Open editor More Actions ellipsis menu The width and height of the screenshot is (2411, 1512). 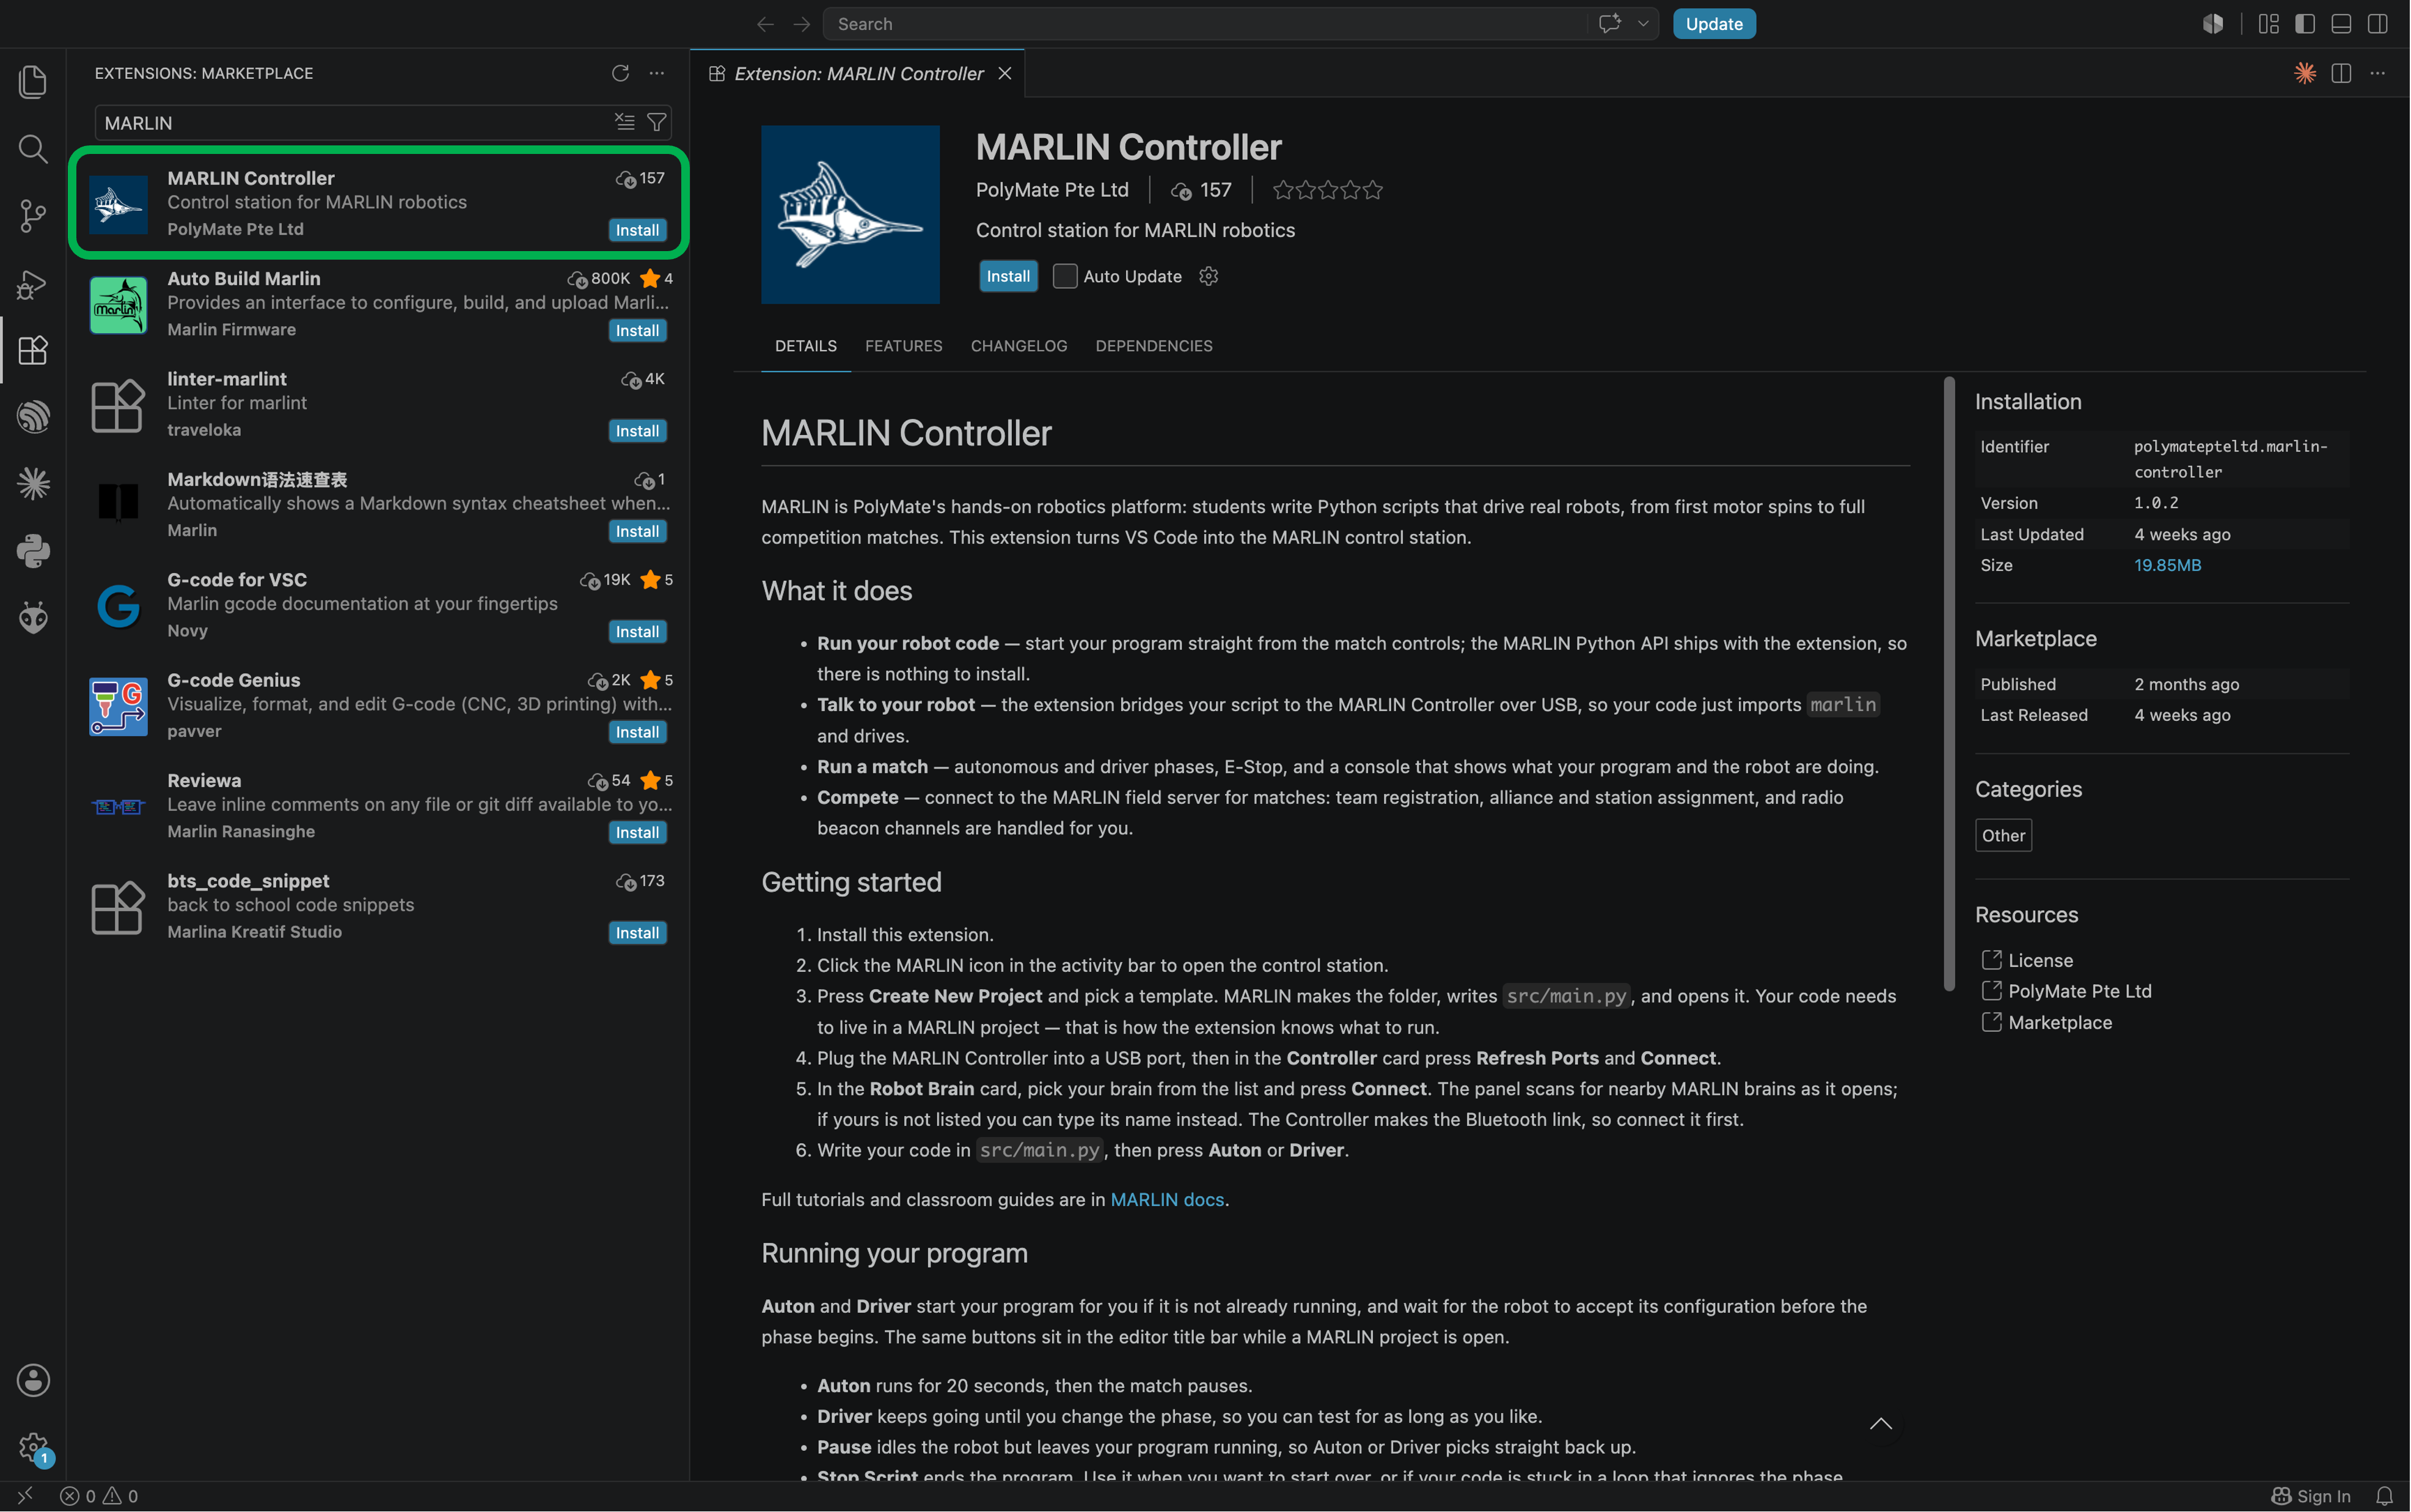click(2378, 73)
